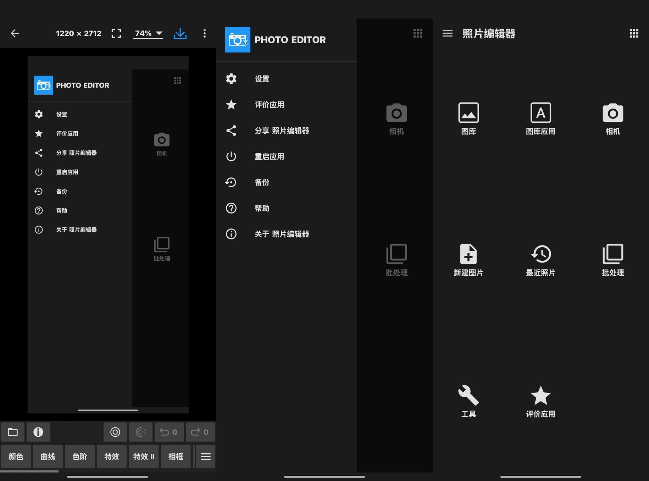Select the 颜色 tool tab
Image resolution: width=649 pixels, height=481 pixels.
[x=16, y=457]
